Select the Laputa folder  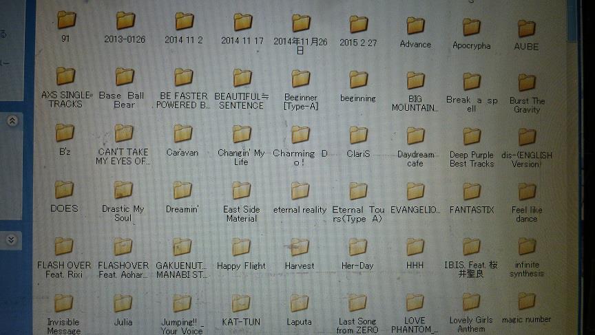point(299,303)
